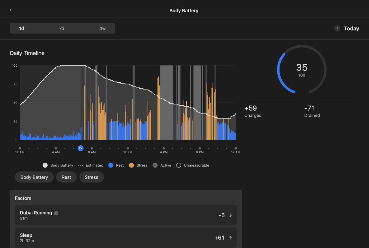Open the Sleep factor row
Screen dimensions: 369x248
click(x=126, y=238)
